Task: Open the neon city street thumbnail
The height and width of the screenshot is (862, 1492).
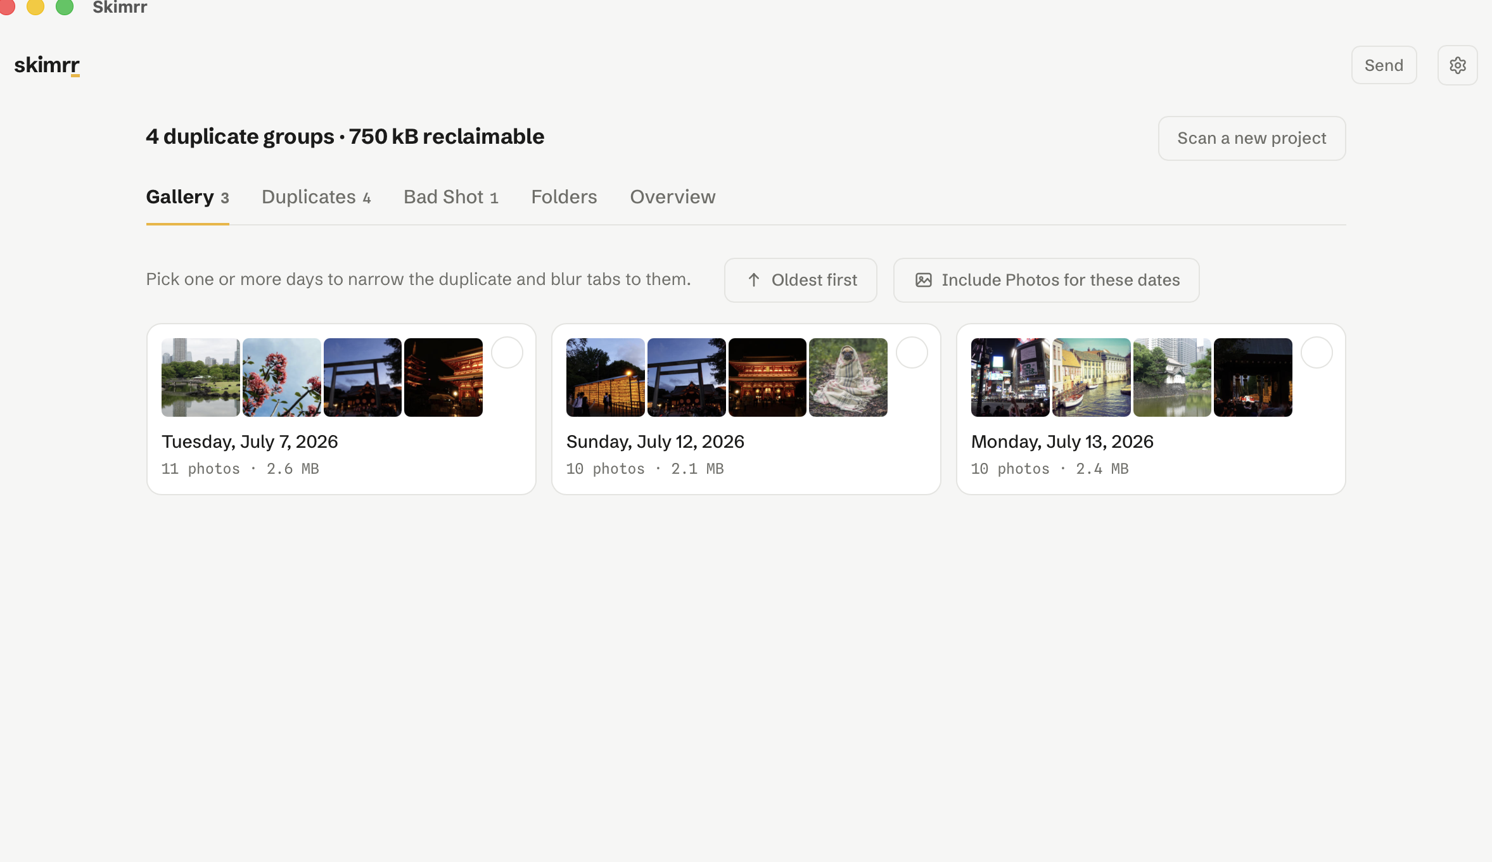Action: (1011, 377)
